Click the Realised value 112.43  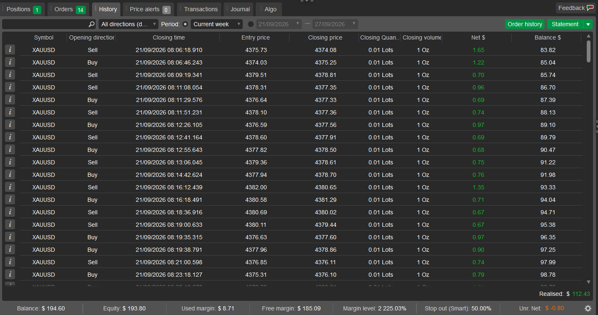pyautogui.click(x=581, y=294)
